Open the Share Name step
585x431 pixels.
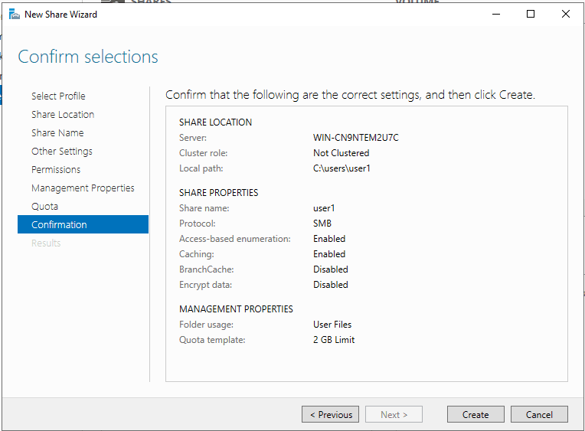57,132
